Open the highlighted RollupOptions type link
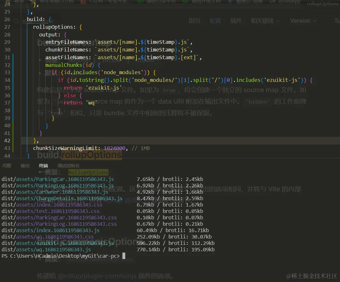 88,172
